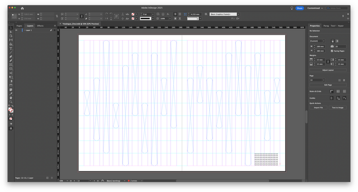The width and height of the screenshot is (358, 192).
Task: Click the Import File button
Action: (x=318, y=107)
